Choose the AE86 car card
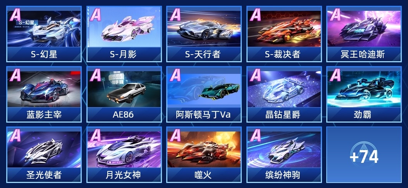The height and width of the screenshot is (188, 408). click(x=124, y=94)
